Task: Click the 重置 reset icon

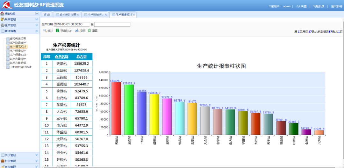Action: tap(90, 30)
